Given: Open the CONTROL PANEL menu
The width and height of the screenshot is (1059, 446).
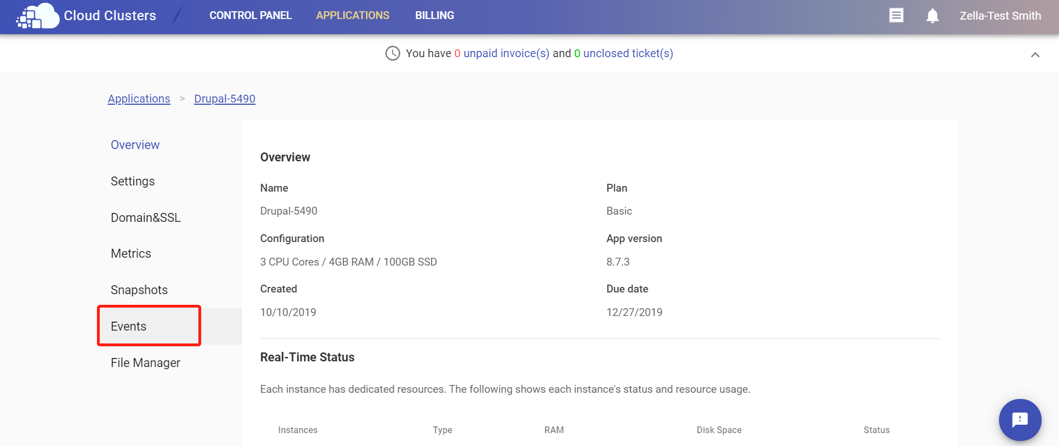Looking at the screenshot, I should click(250, 16).
